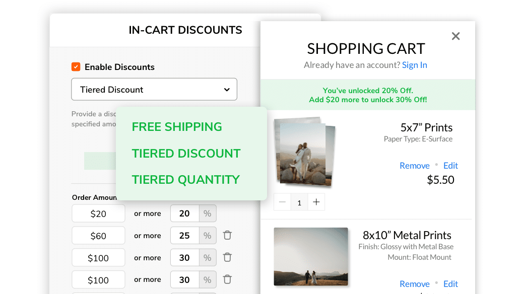This screenshot has width=524, height=294.
Task: Edit the 5x7” Prints options
Action: pos(450,165)
